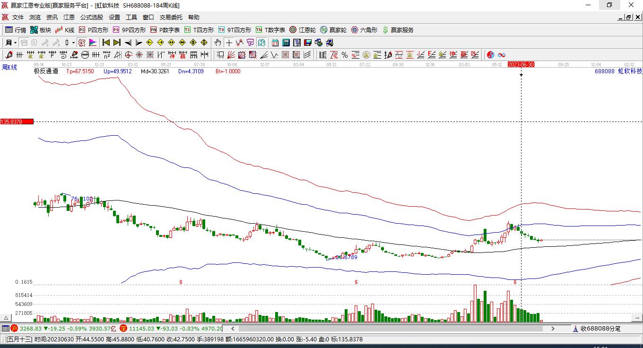Open the calculator icon in toolbar
This screenshot has width=643, height=348.
286,43
